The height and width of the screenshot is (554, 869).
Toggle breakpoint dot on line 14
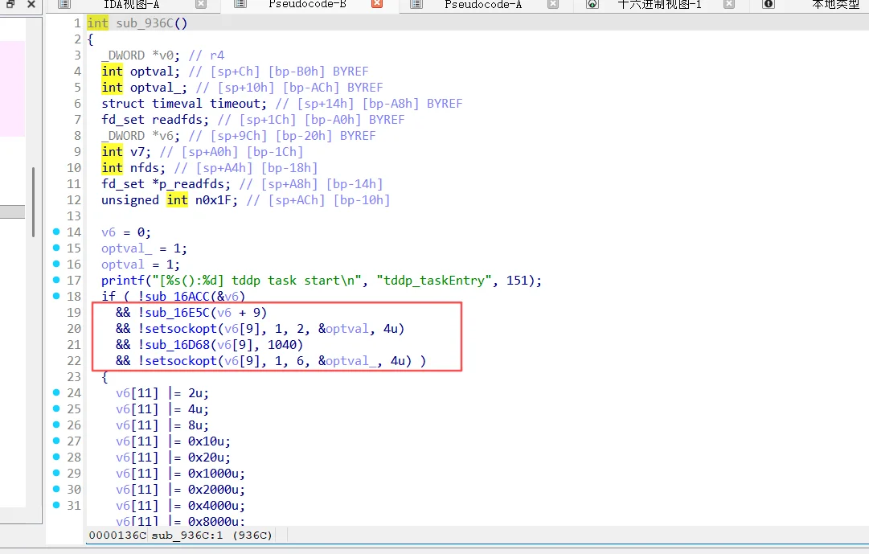point(56,232)
